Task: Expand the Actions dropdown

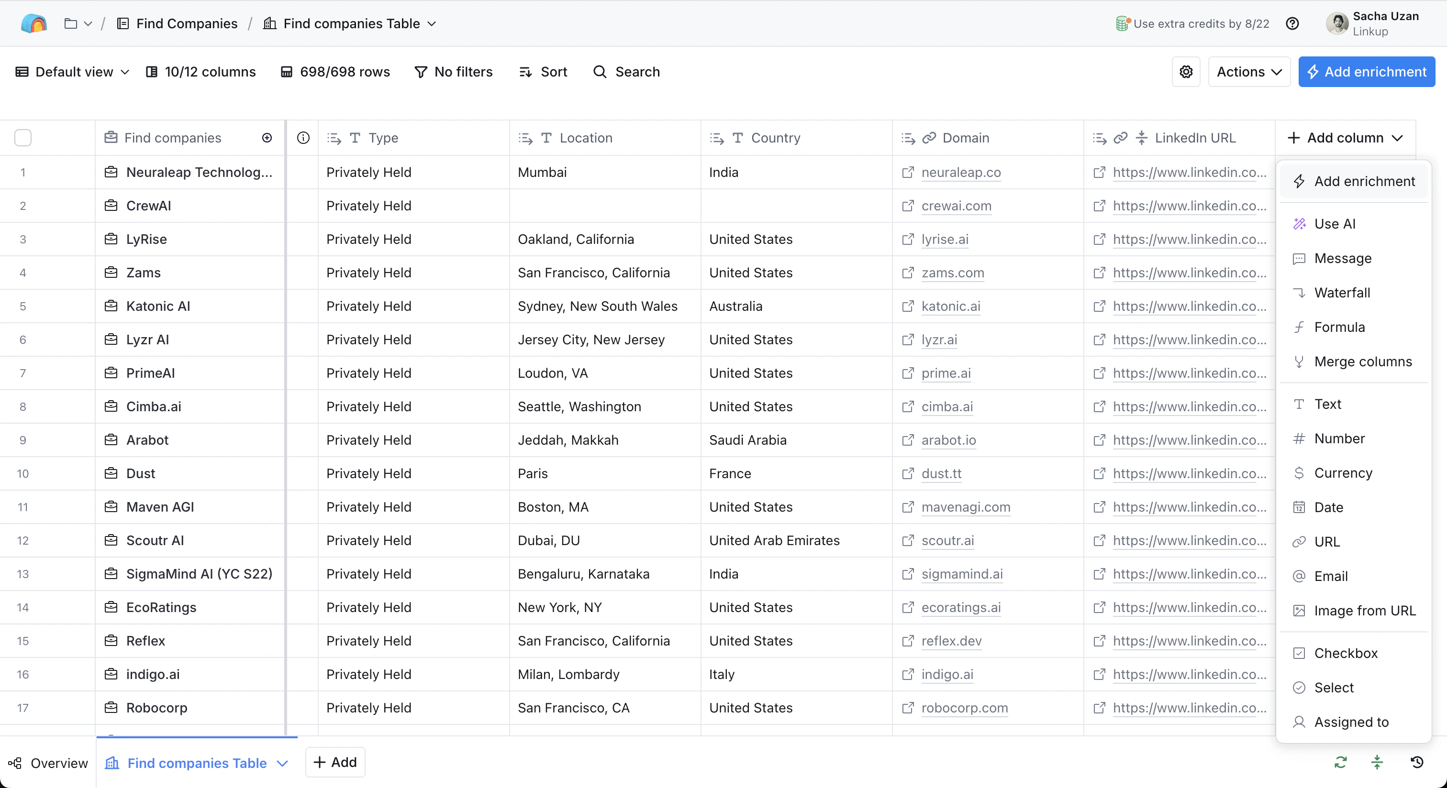Action: [x=1249, y=72]
